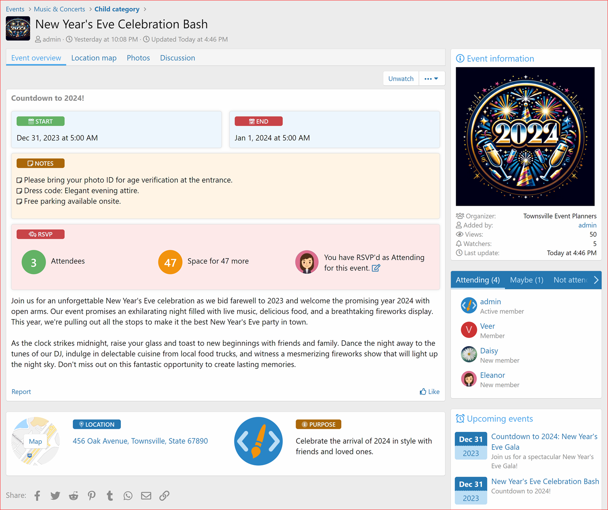Share the event on Twitter

(x=55, y=495)
